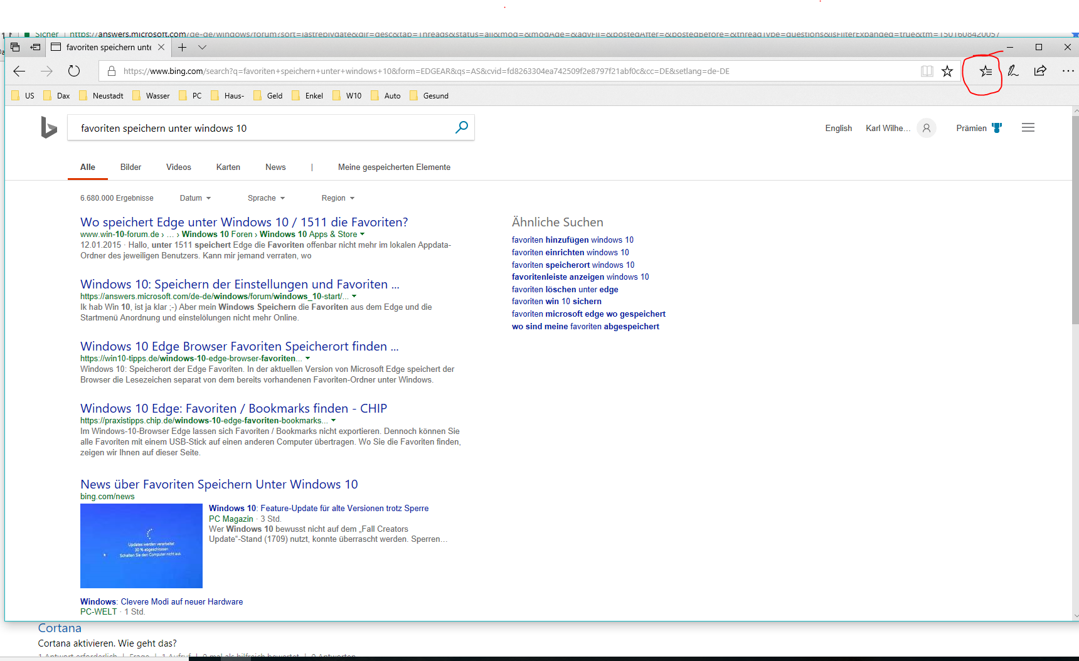
Task: Click the address bar lock icon
Action: tap(112, 71)
